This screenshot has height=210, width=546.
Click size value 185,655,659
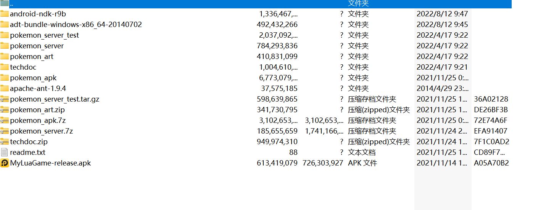pos(277,131)
